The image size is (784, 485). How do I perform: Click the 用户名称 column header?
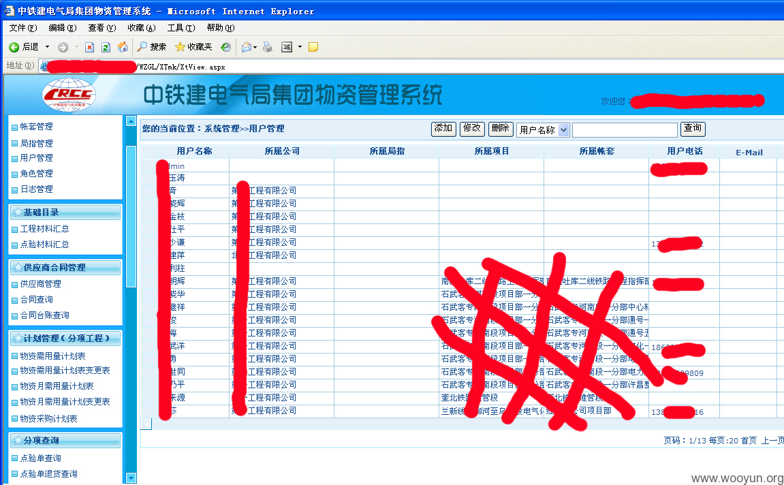pos(194,151)
